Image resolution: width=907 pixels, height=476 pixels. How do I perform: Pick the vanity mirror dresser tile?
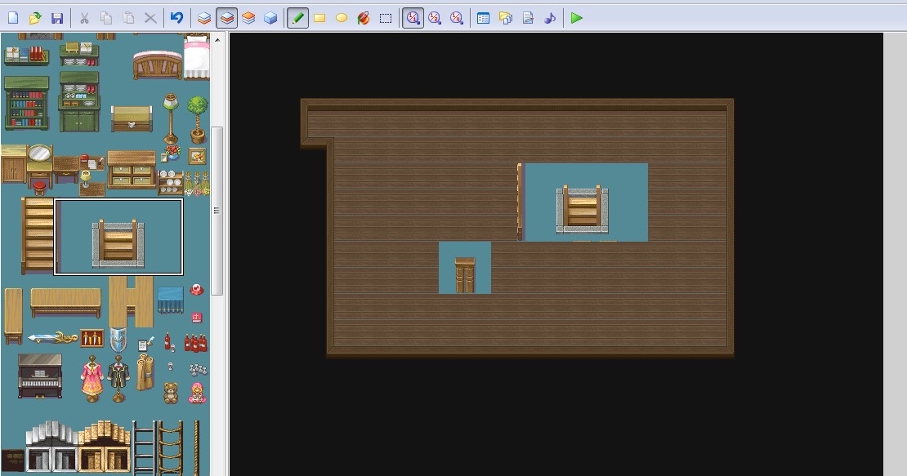tap(39, 167)
